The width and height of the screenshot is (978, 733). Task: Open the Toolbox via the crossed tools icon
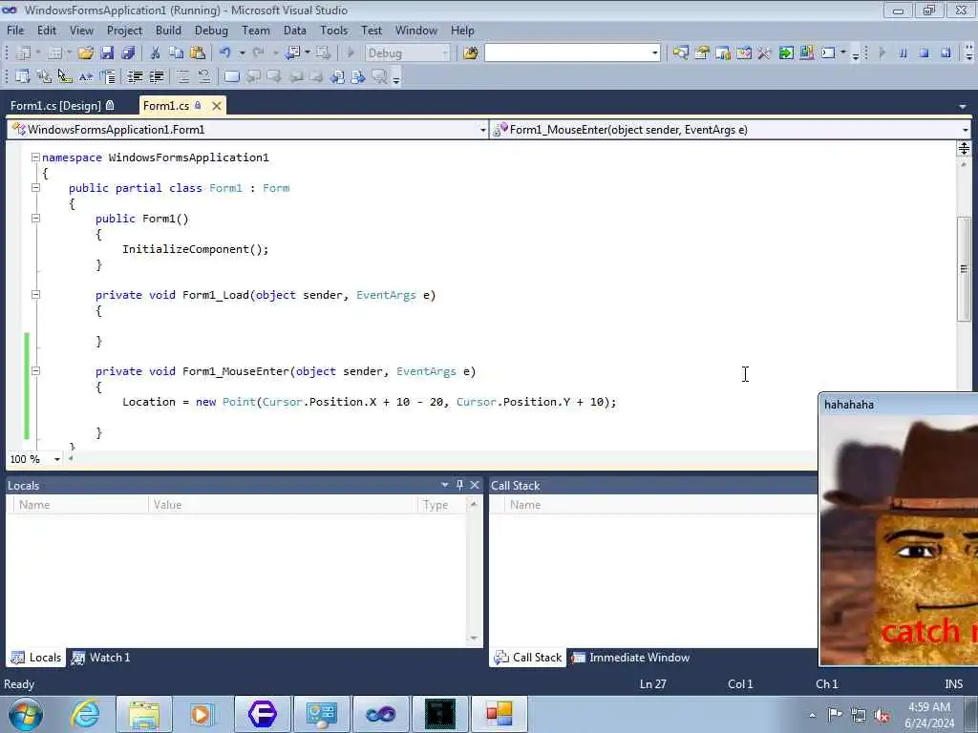(x=764, y=53)
